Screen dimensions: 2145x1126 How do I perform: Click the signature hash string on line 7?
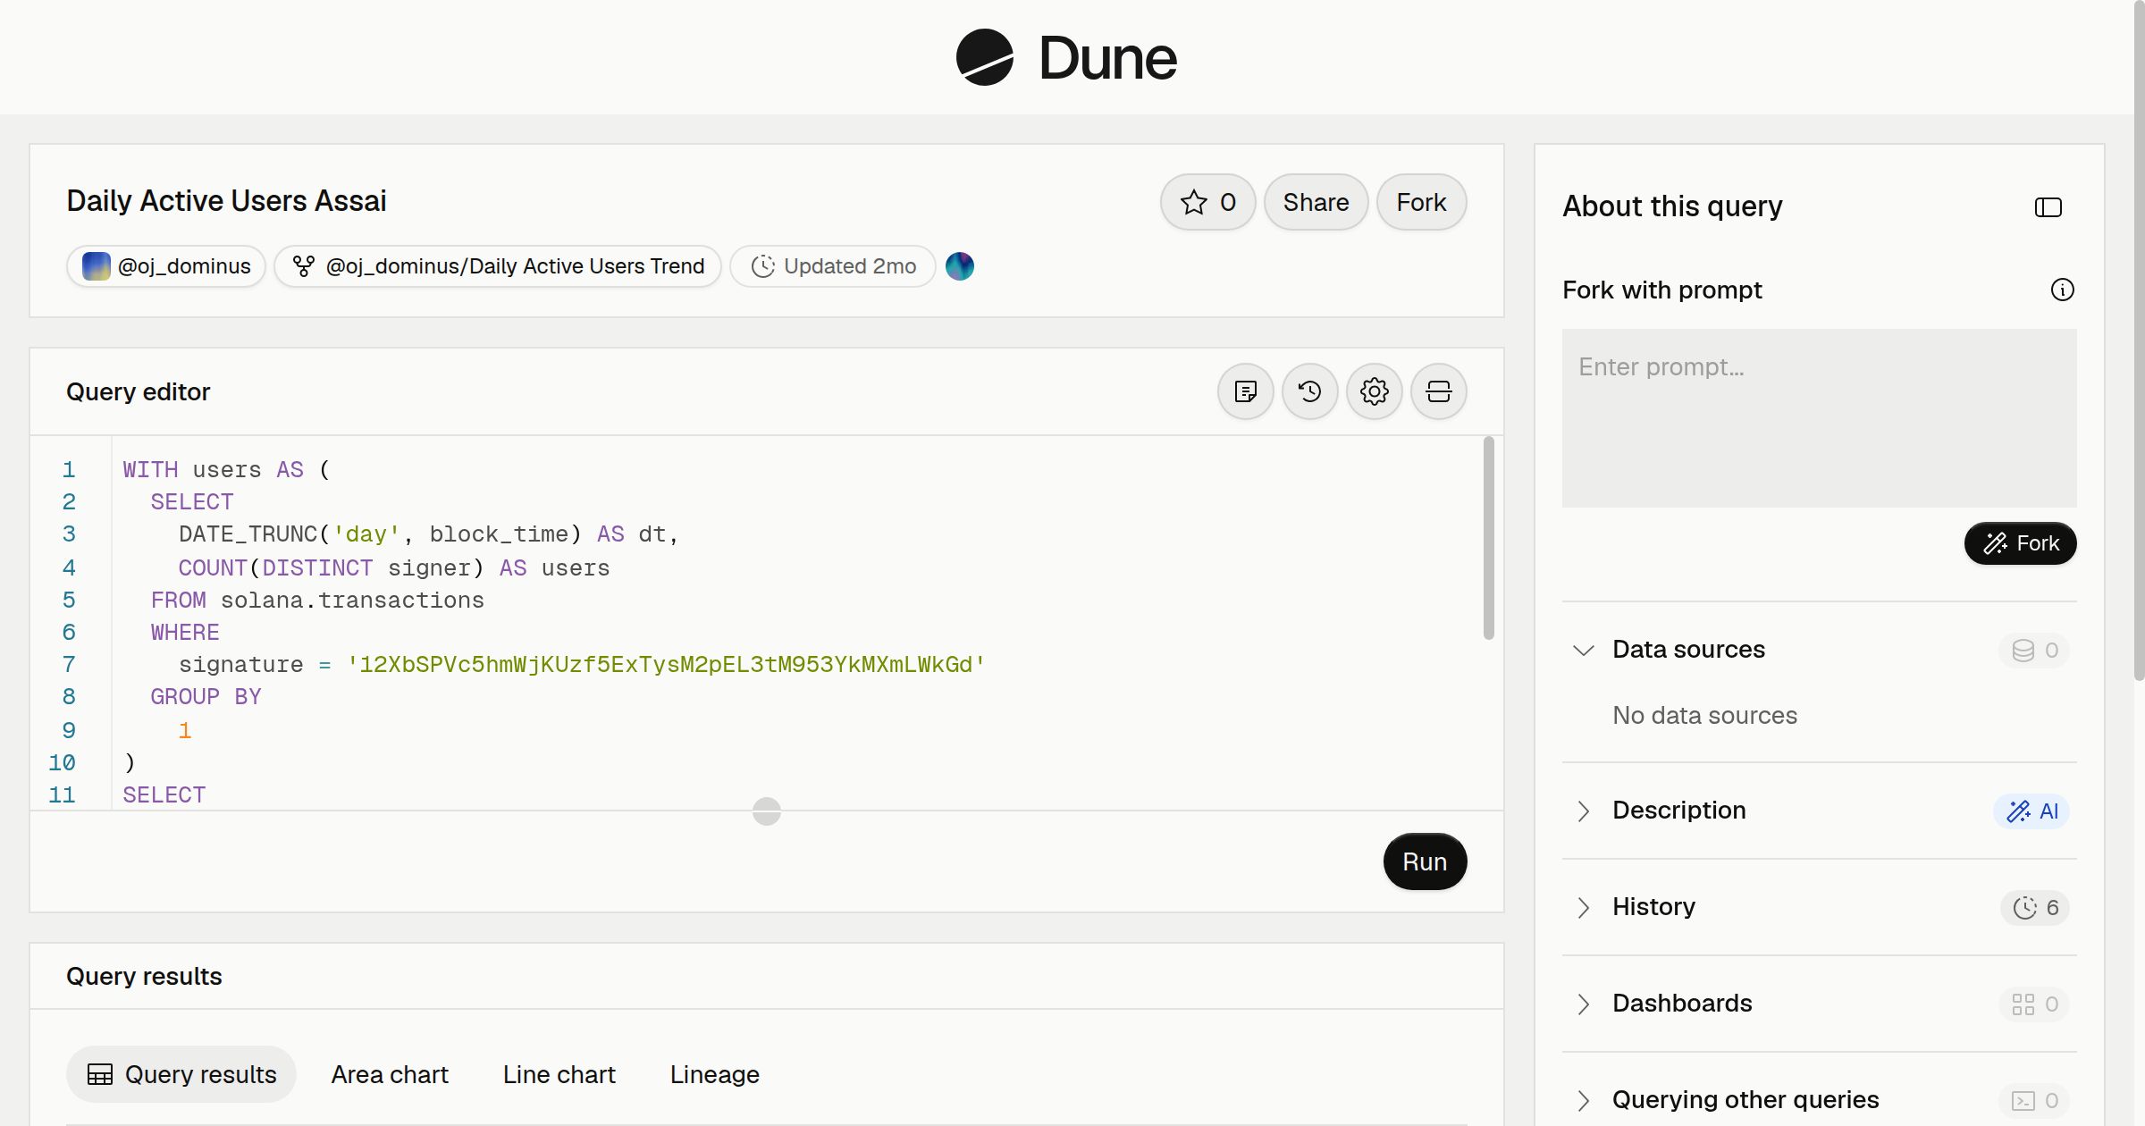click(666, 665)
